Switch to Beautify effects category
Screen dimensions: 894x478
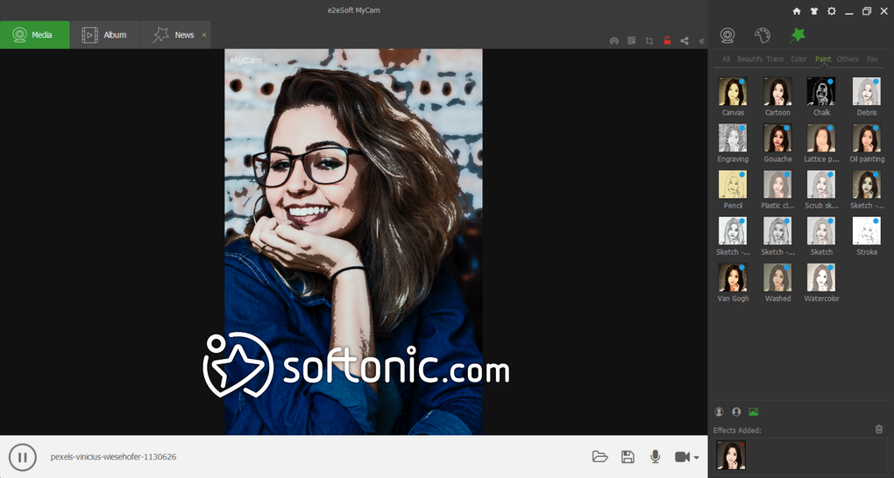pos(749,60)
